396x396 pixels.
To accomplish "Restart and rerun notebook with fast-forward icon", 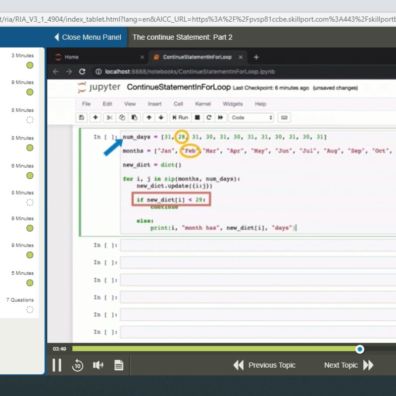I will coord(220,117).
